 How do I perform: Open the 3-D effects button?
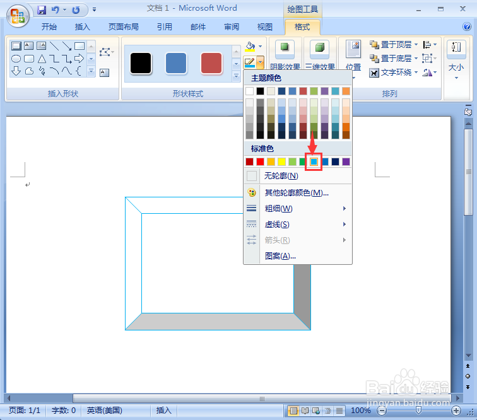click(319, 49)
